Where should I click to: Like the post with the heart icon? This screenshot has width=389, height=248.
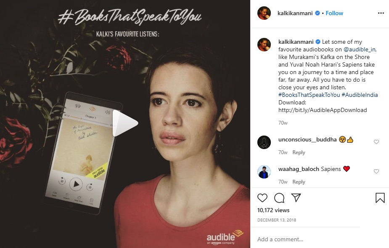point(262,198)
